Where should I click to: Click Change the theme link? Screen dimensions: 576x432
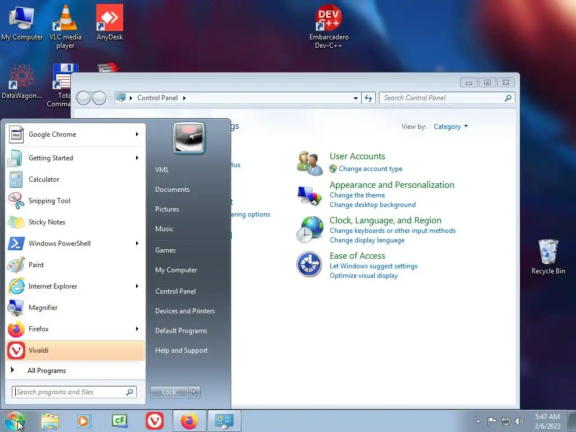tap(357, 195)
